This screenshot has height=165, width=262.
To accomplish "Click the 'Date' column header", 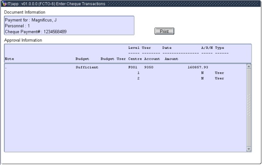I will click(x=167, y=48).
